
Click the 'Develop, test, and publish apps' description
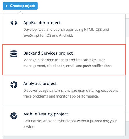pos(66,33)
